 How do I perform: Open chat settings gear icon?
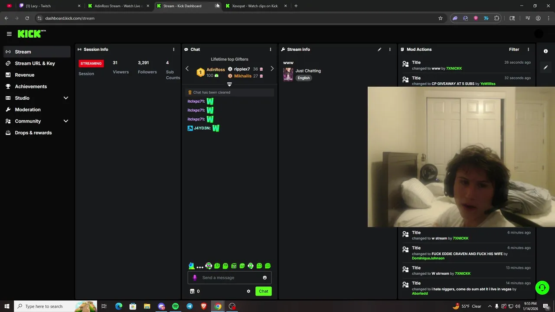pyautogui.click(x=248, y=291)
